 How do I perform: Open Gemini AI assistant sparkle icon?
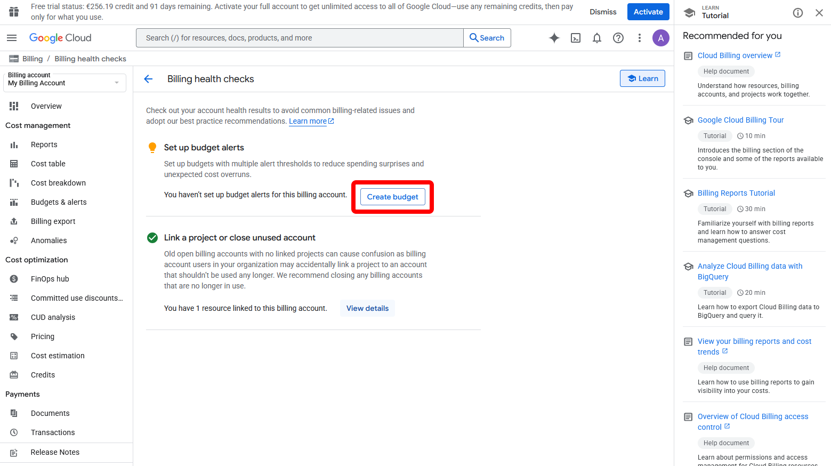click(554, 38)
